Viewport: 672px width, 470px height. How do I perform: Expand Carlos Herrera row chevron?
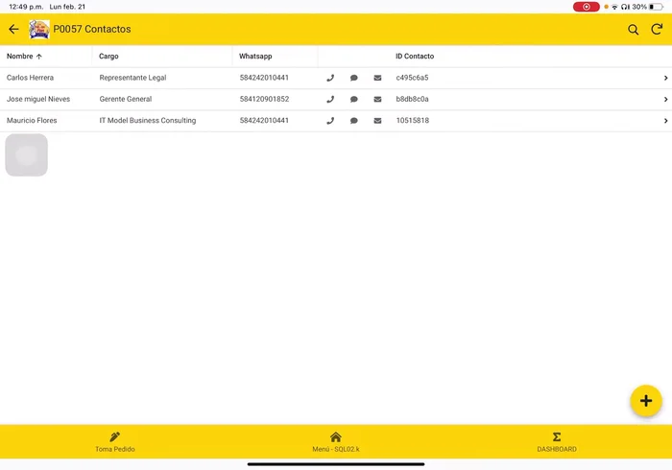(x=665, y=78)
